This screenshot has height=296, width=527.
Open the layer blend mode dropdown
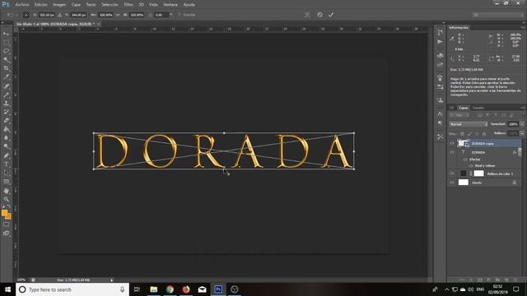(x=469, y=124)
